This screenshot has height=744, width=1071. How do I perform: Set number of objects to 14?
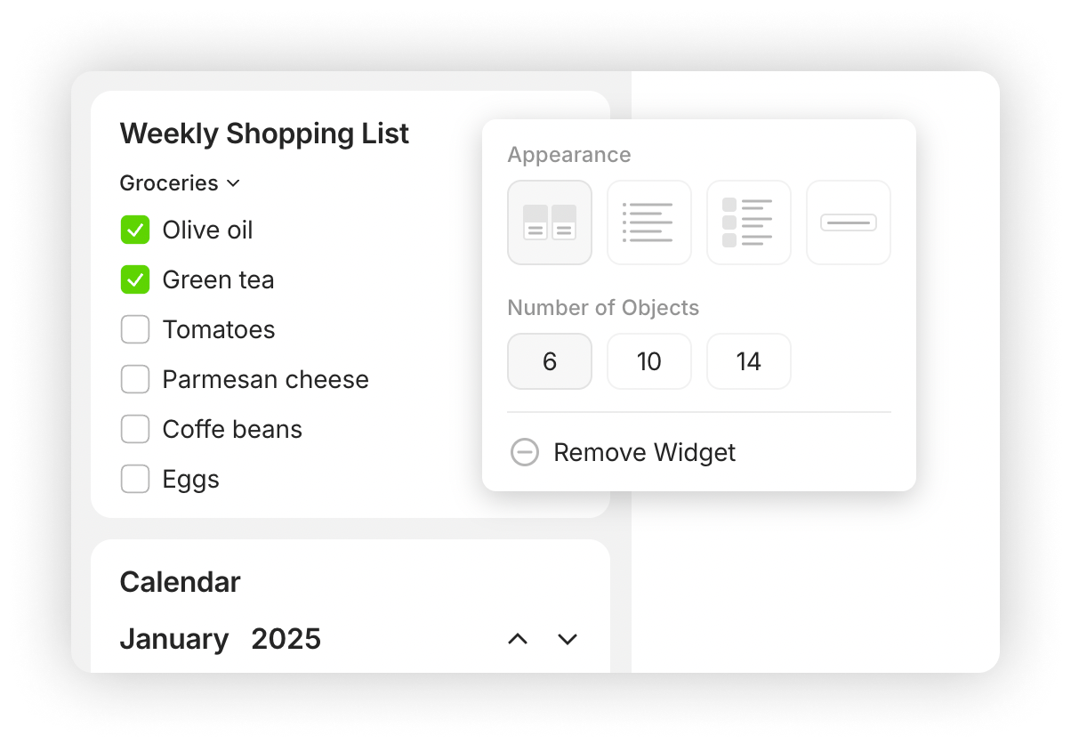[749, 361]
